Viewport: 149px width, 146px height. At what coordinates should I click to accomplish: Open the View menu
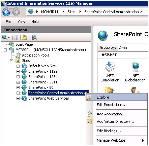pos(21,22)
